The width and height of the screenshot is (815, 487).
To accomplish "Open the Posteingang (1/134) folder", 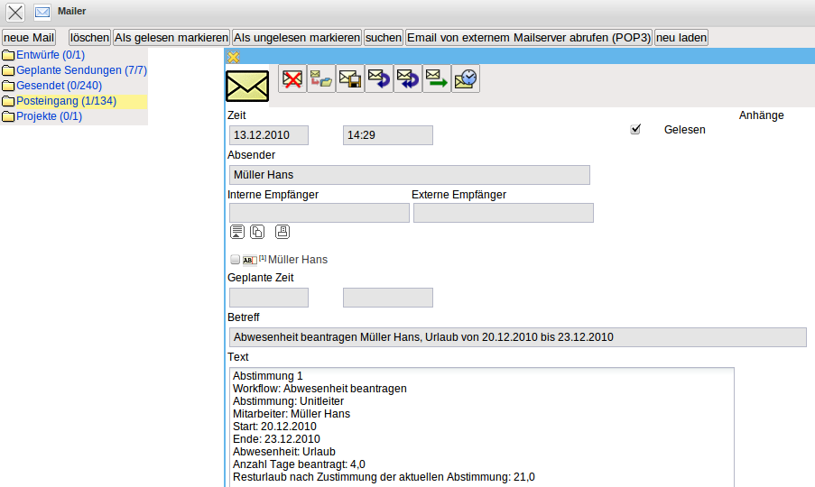I will [x=66, y=101].
